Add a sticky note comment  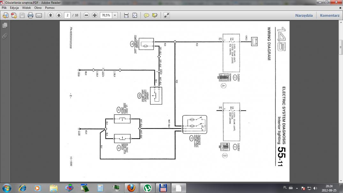[147, 15]
